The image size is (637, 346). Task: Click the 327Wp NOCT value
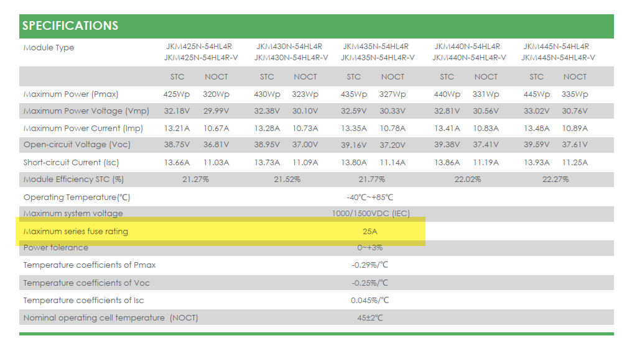coord(393,94)
